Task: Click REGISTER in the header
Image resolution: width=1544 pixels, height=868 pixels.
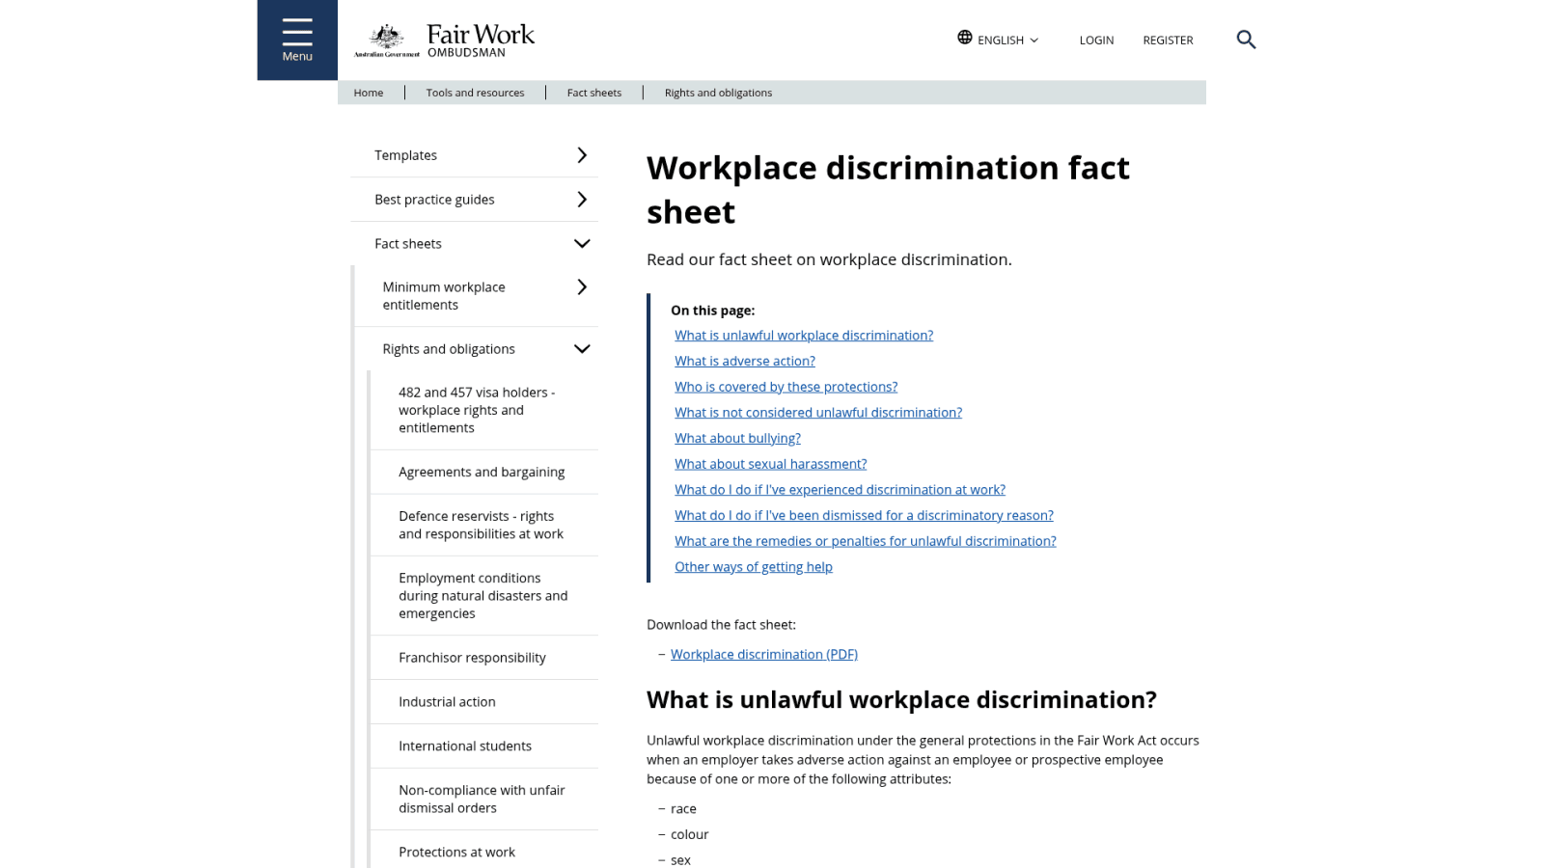Action: [x=1168, y=41]
